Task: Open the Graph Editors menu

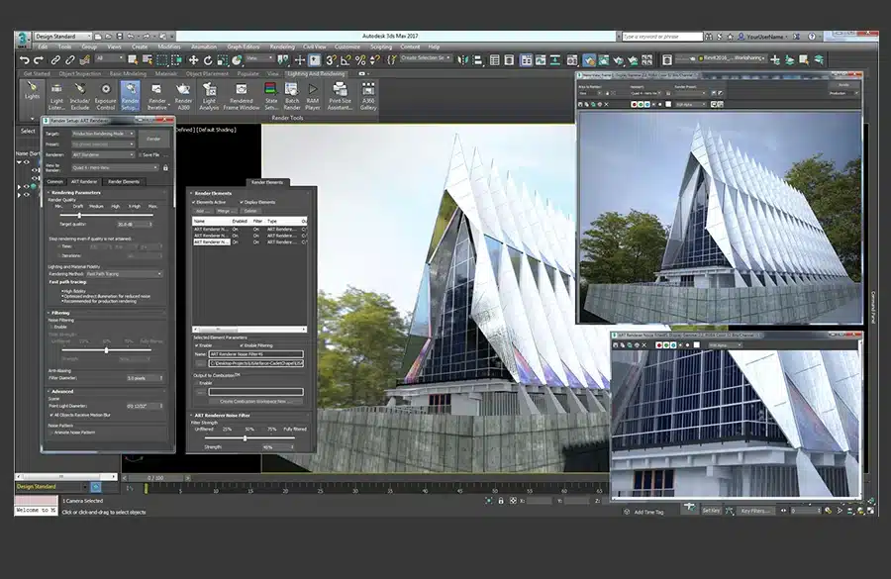Action: point(244,48)
